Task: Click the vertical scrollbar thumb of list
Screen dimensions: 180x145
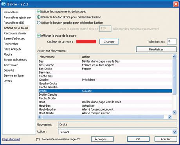Action: tap(175, 77)
